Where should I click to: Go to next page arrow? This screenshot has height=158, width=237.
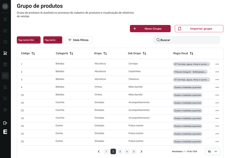[141, 151]
